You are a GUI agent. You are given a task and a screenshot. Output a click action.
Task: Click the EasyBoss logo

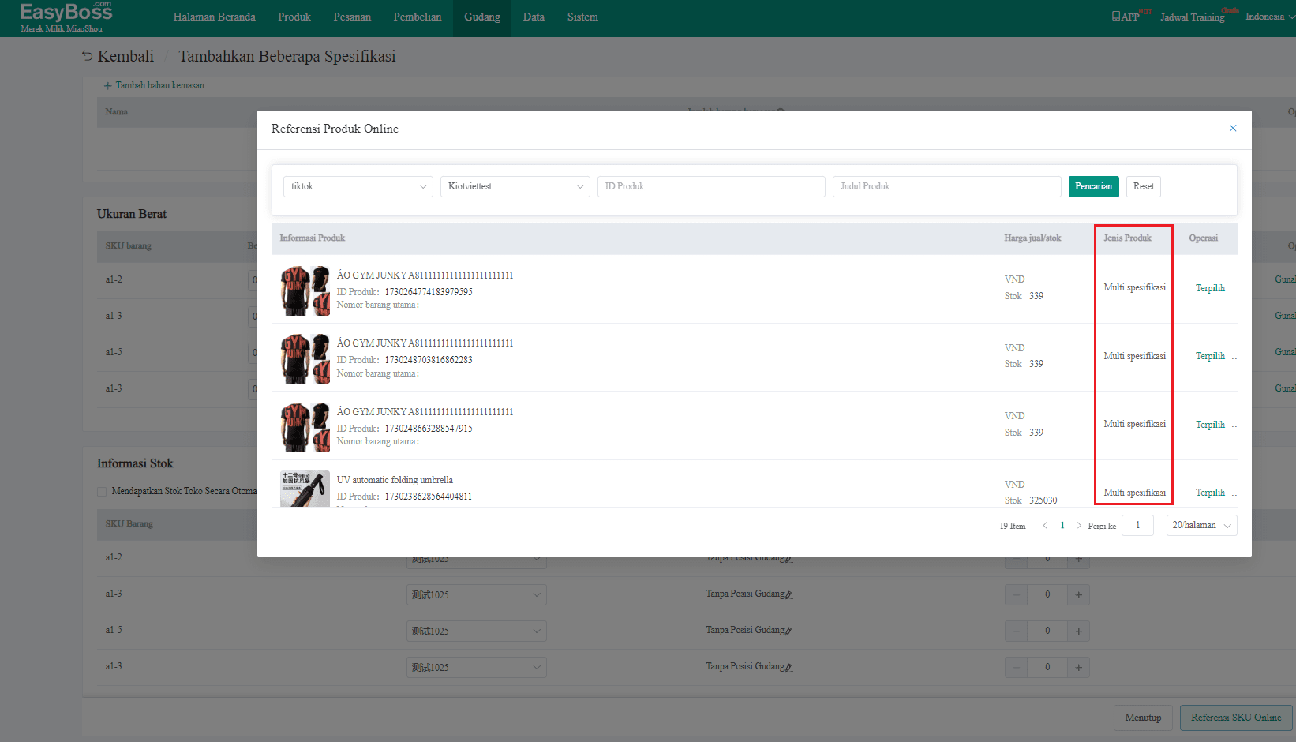(66, 16)
